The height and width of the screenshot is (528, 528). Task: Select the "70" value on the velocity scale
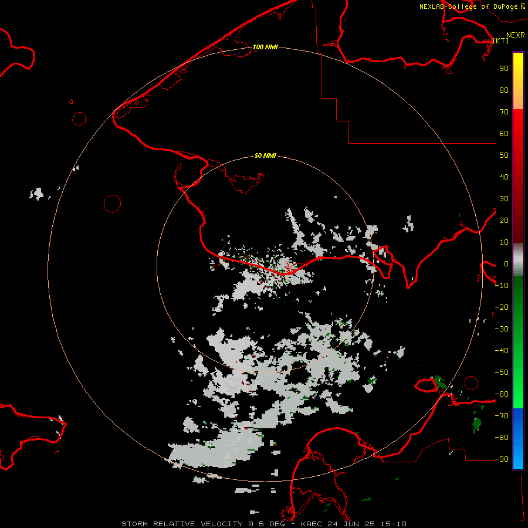pyautogui.click(x=504, y=112)
